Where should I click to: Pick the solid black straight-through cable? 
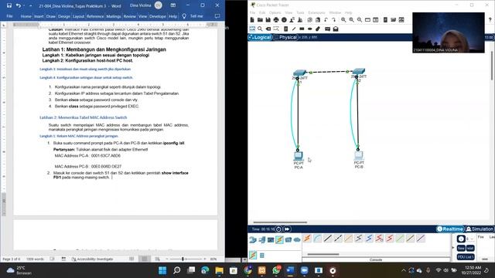tap(328, 239)
